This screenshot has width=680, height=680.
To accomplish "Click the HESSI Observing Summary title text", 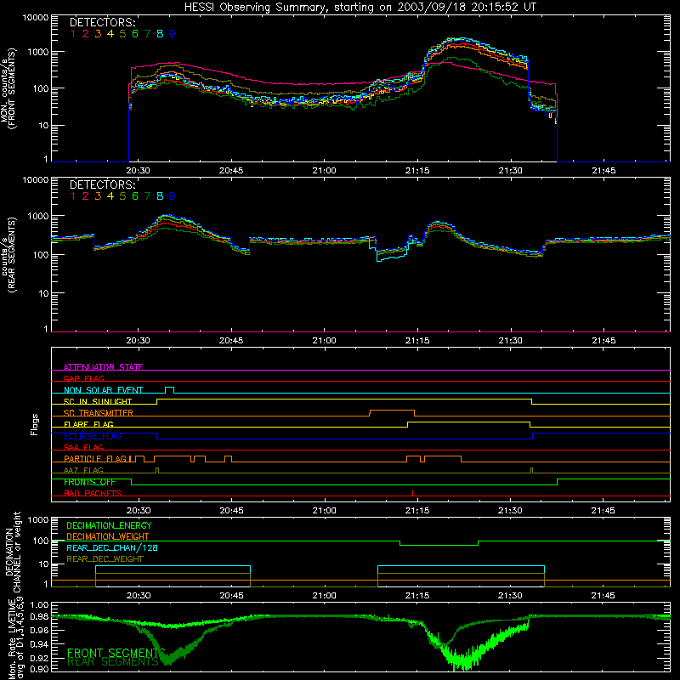I will point(360,7).
